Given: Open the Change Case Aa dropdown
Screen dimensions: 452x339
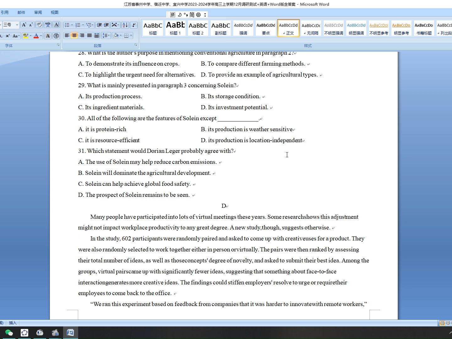Looking at the screenshot, I should (16, 35).
